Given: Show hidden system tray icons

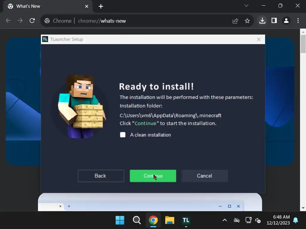Looking at the screenshot, I should point(225,220).
